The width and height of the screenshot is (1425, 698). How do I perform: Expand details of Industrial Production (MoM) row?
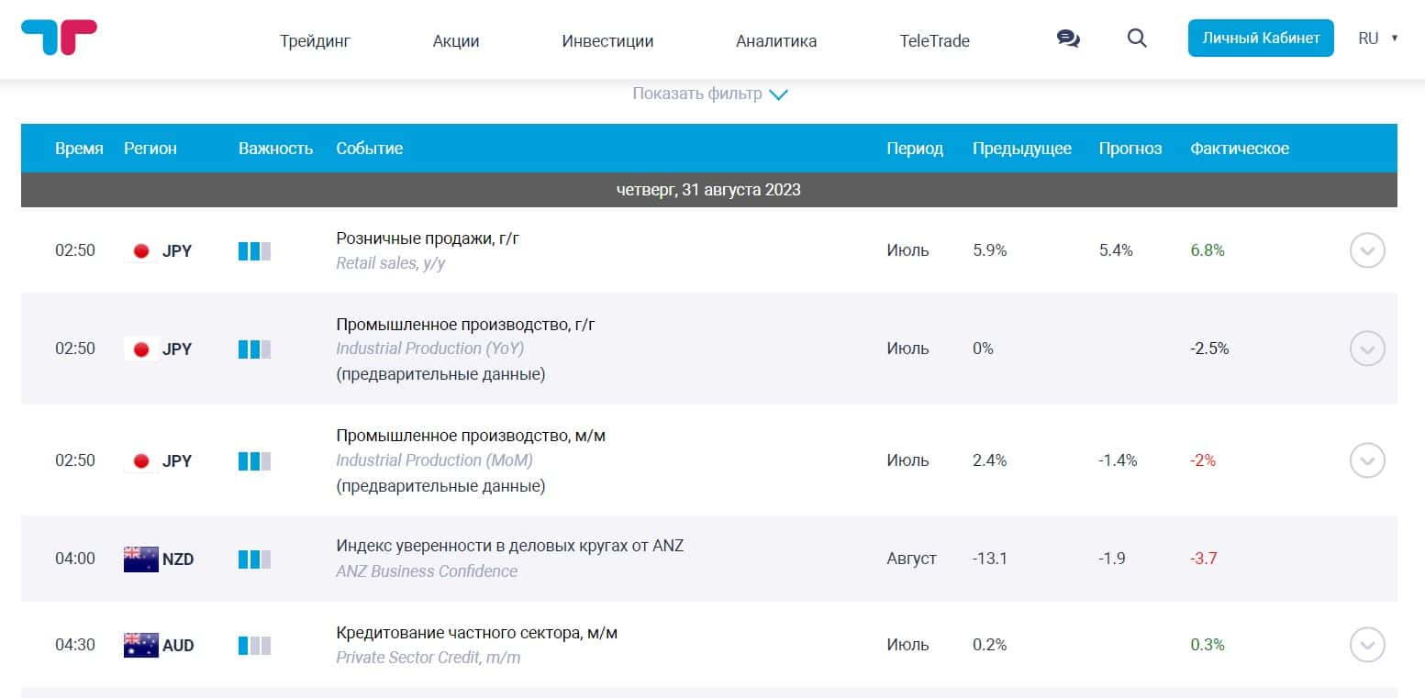(1367, 460)
